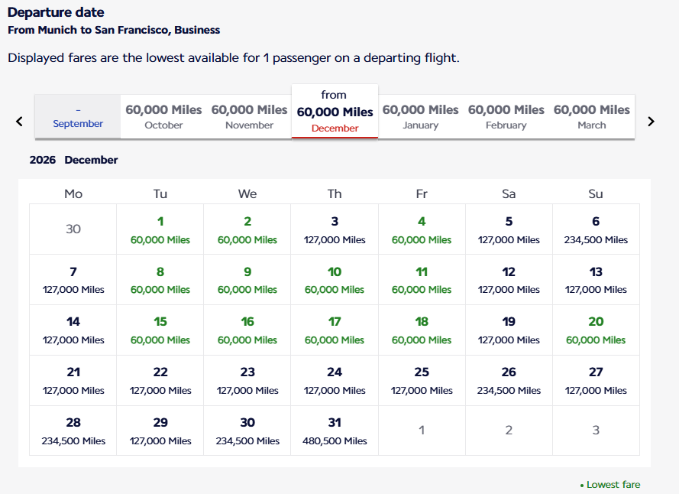Pick December 15 lowest fare

click(160, 330)
